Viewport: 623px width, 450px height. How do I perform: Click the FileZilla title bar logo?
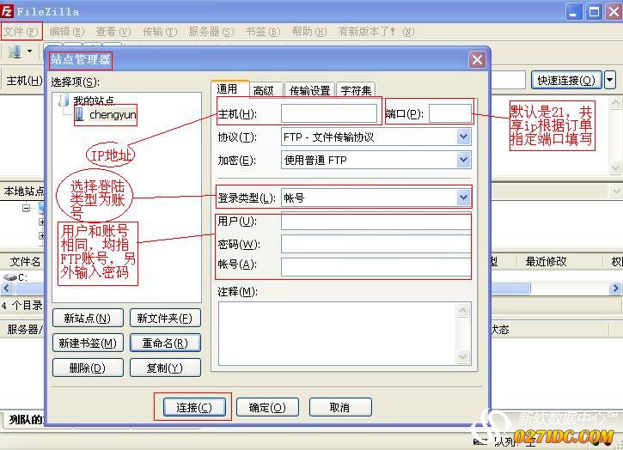(x=7, y=10)
